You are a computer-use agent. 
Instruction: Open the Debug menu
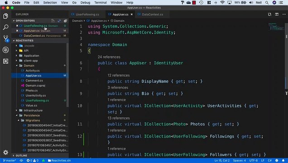click(85, 3)
